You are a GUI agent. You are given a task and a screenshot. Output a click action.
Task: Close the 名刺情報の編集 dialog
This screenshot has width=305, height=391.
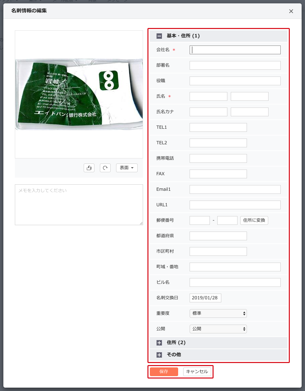[x=291, y=11]
